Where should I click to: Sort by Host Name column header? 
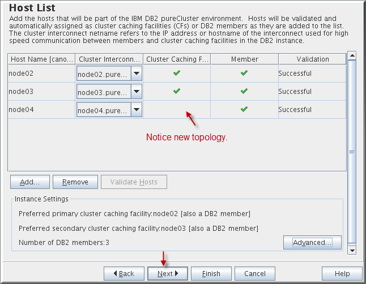(x=41, y=59)
